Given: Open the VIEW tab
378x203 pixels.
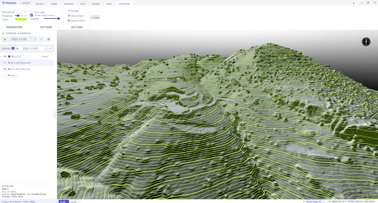Looking at the screenshot, I should tap(82, 4).
